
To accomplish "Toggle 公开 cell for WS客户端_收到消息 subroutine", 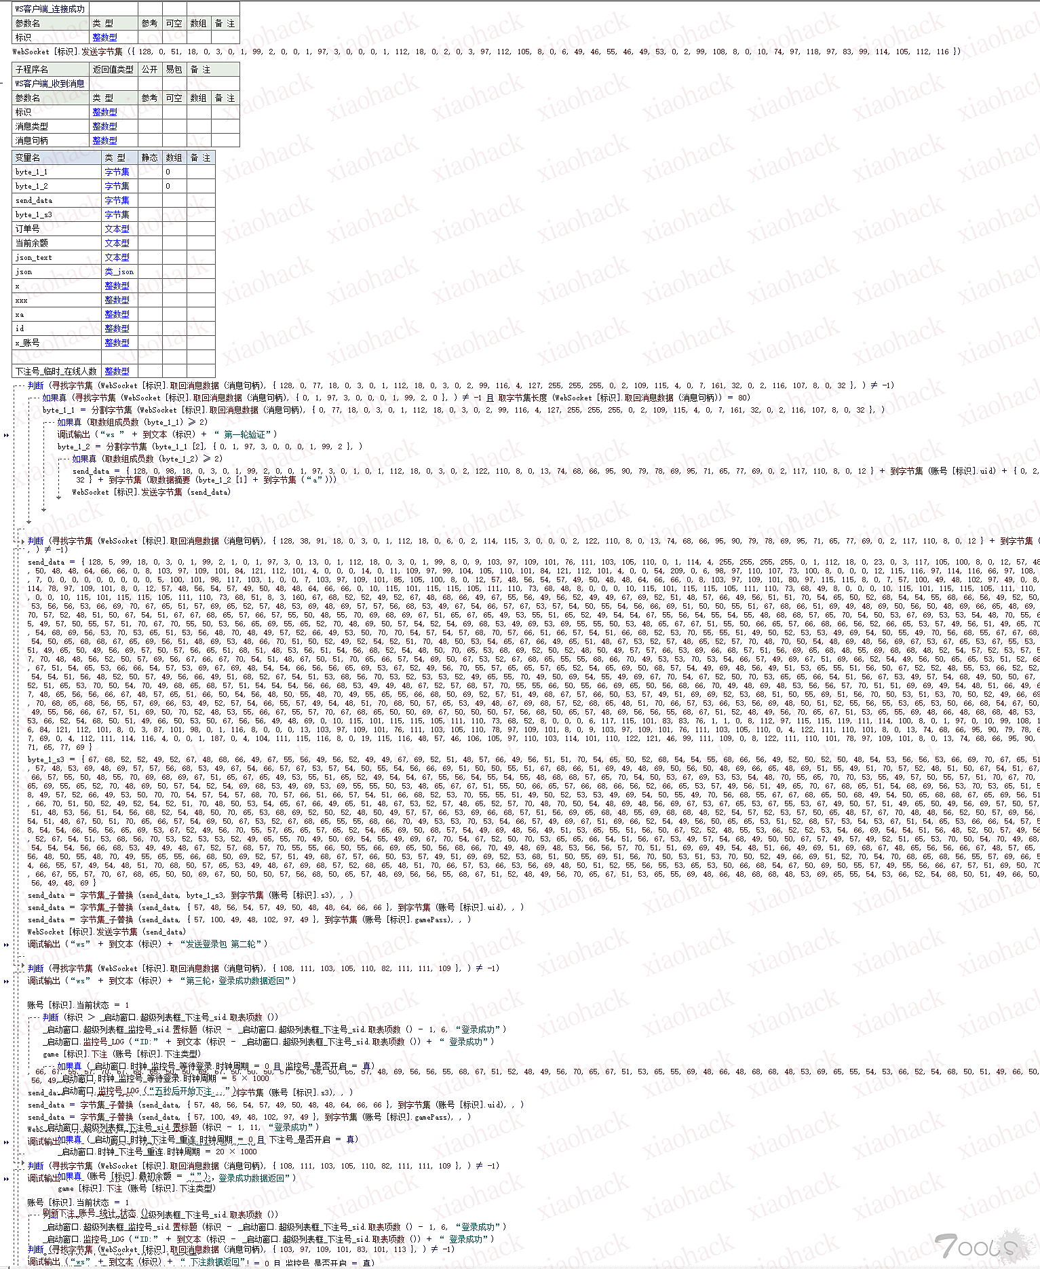I will (150, 83).
